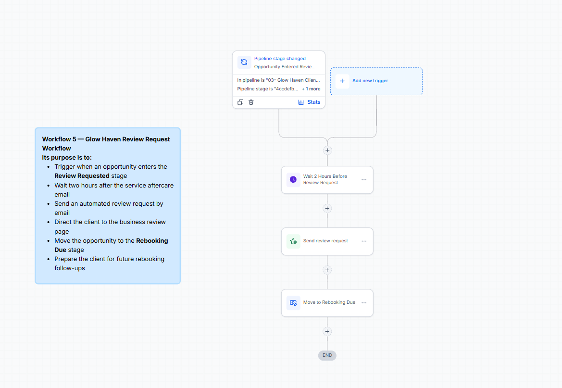Delete the trigger with the trash icon

point(251,102)
